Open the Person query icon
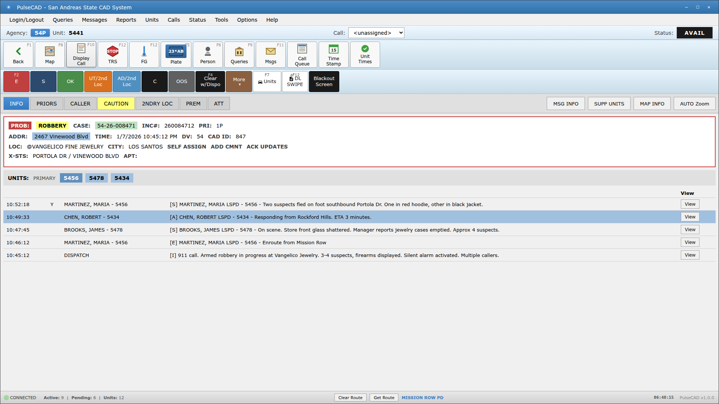 click(x=207, y=54)
